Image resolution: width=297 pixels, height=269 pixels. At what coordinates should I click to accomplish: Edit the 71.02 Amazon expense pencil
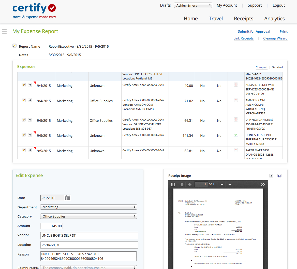[24, 100]
